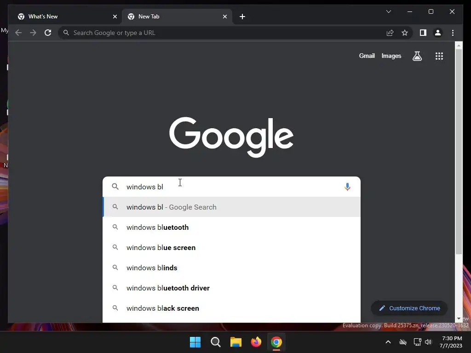The image size is (471, 353).
Task: Click the Chrome taskbar icon
Action: 276,342
